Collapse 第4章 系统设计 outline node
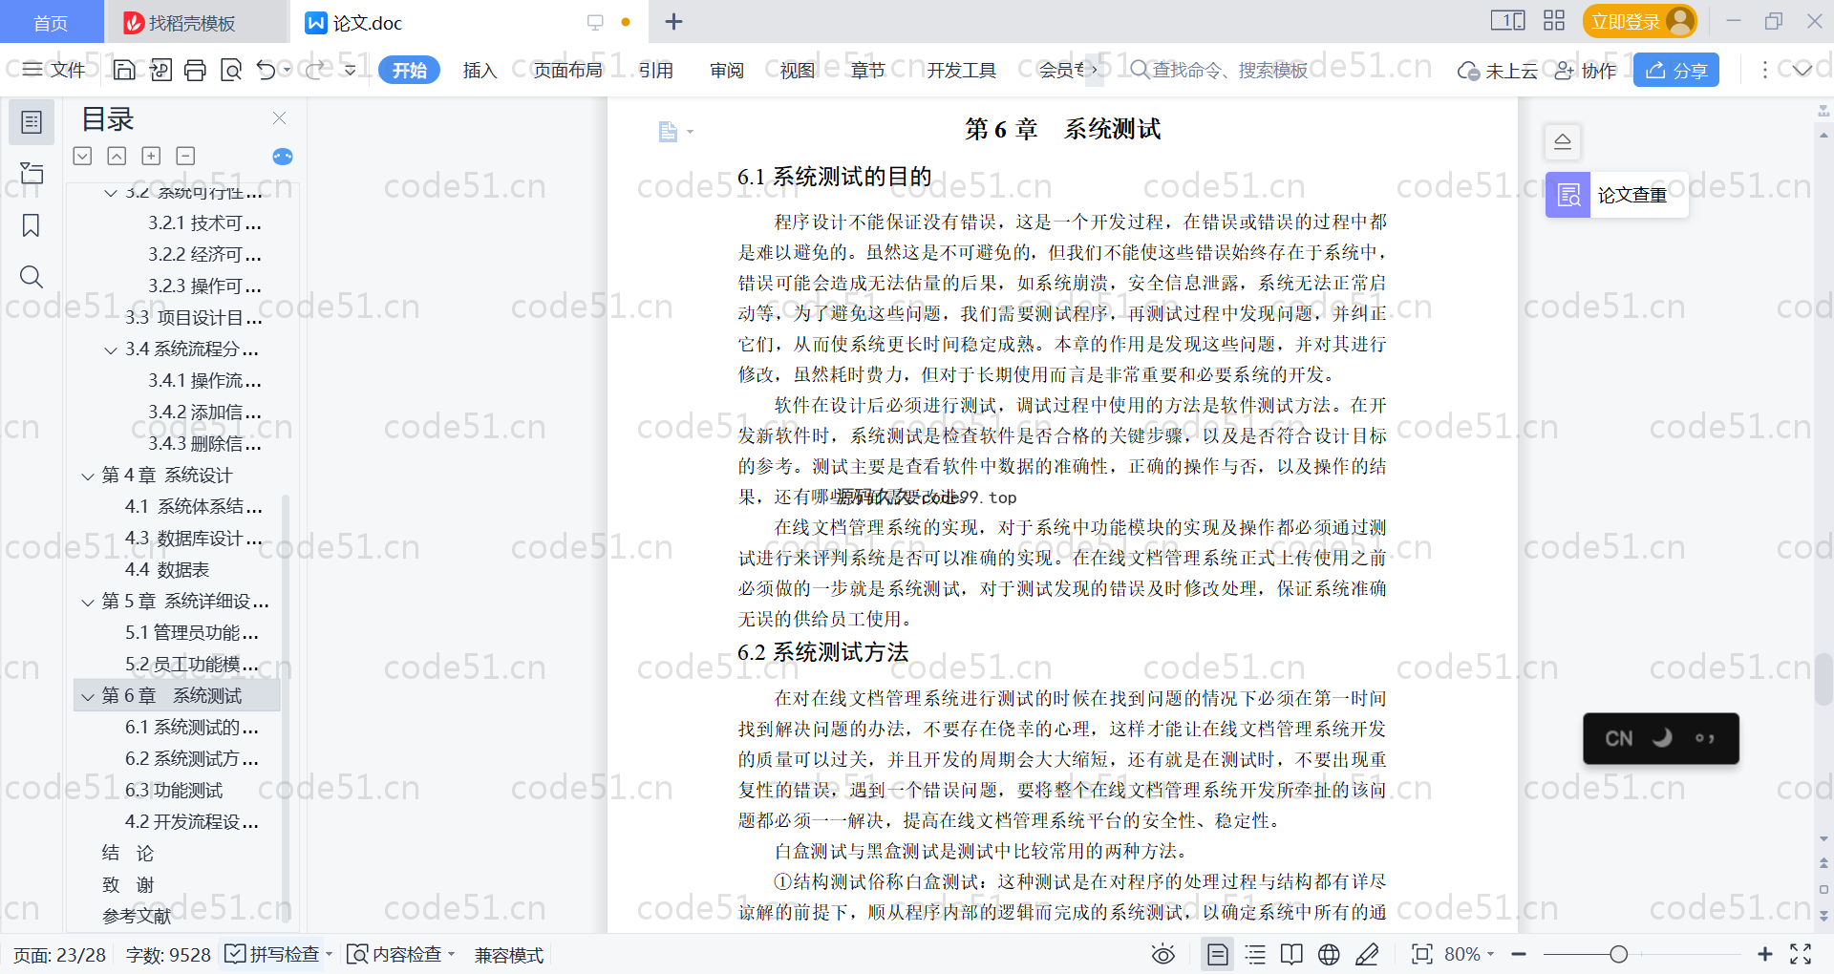The height and width of the screenshot is (974, 1834). 88,476
